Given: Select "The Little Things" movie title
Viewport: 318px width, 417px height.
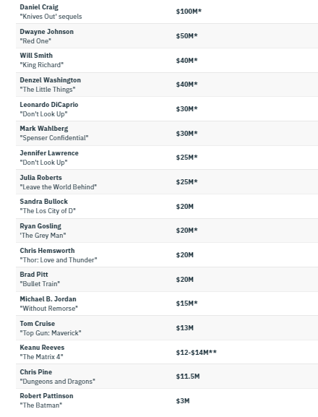Looking at the screenshot, I should 48,90.
